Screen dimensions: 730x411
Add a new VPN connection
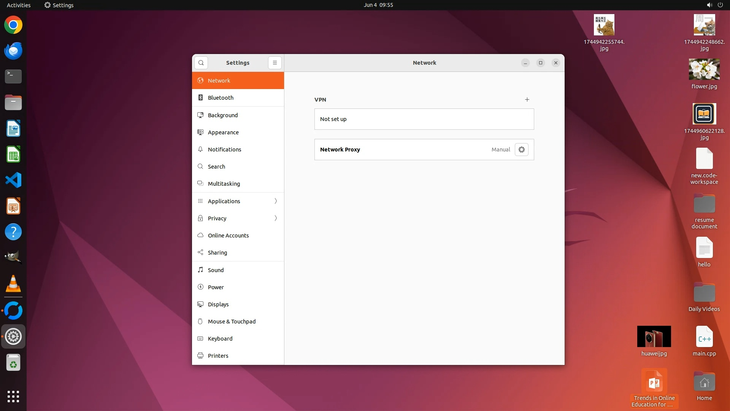point(527,100)
